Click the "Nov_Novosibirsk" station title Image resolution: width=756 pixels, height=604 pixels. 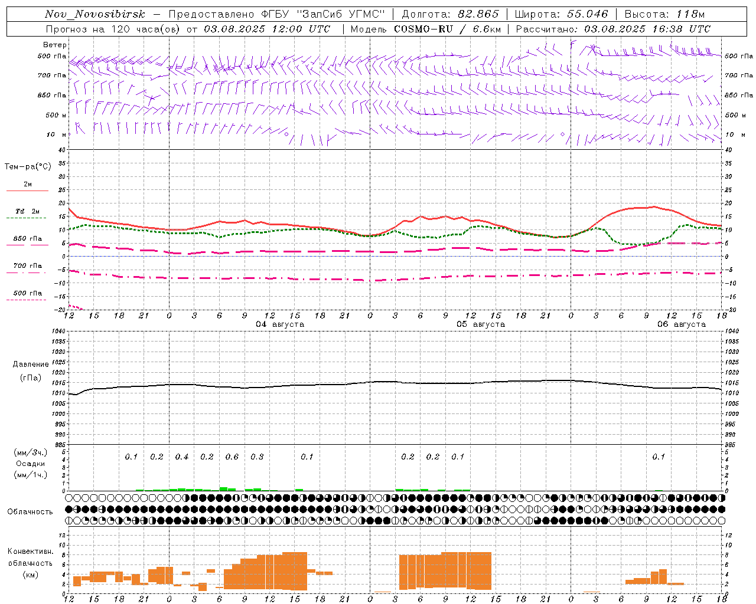94,14
